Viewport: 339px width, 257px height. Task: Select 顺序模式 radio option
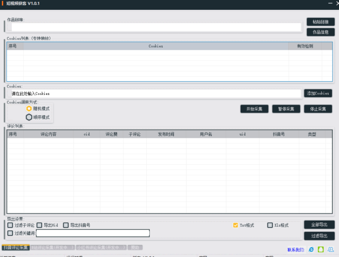[29, 117]
